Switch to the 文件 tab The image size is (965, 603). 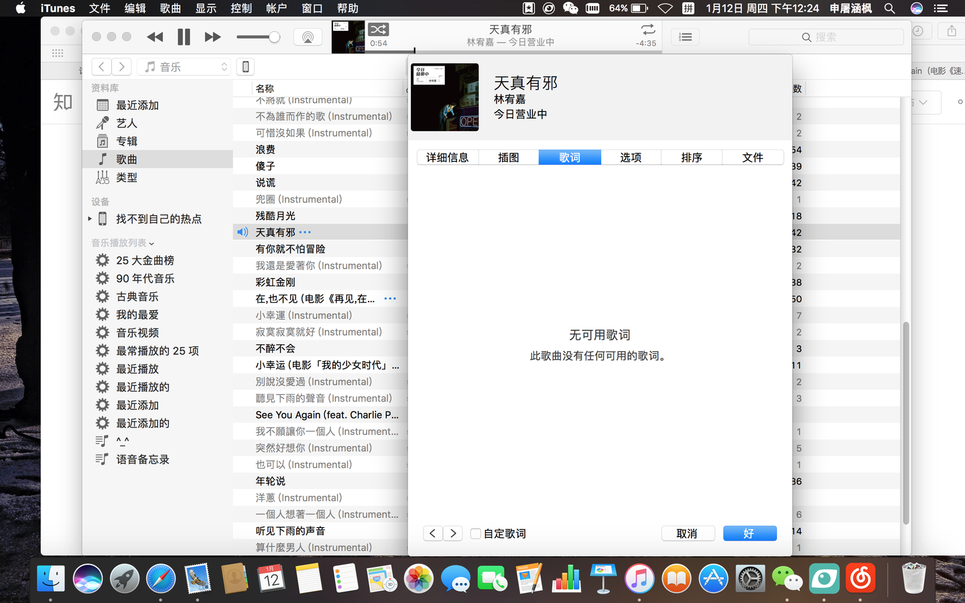pyautogui.click(x=753, y=157)
